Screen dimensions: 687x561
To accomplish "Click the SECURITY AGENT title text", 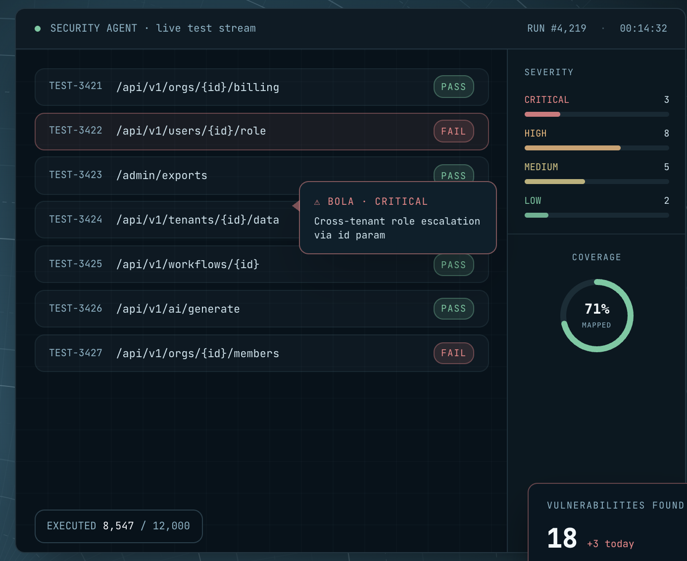I will coord(94,29).
